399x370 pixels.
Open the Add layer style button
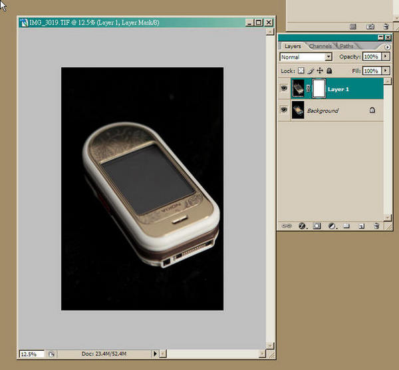pos(302,226)
